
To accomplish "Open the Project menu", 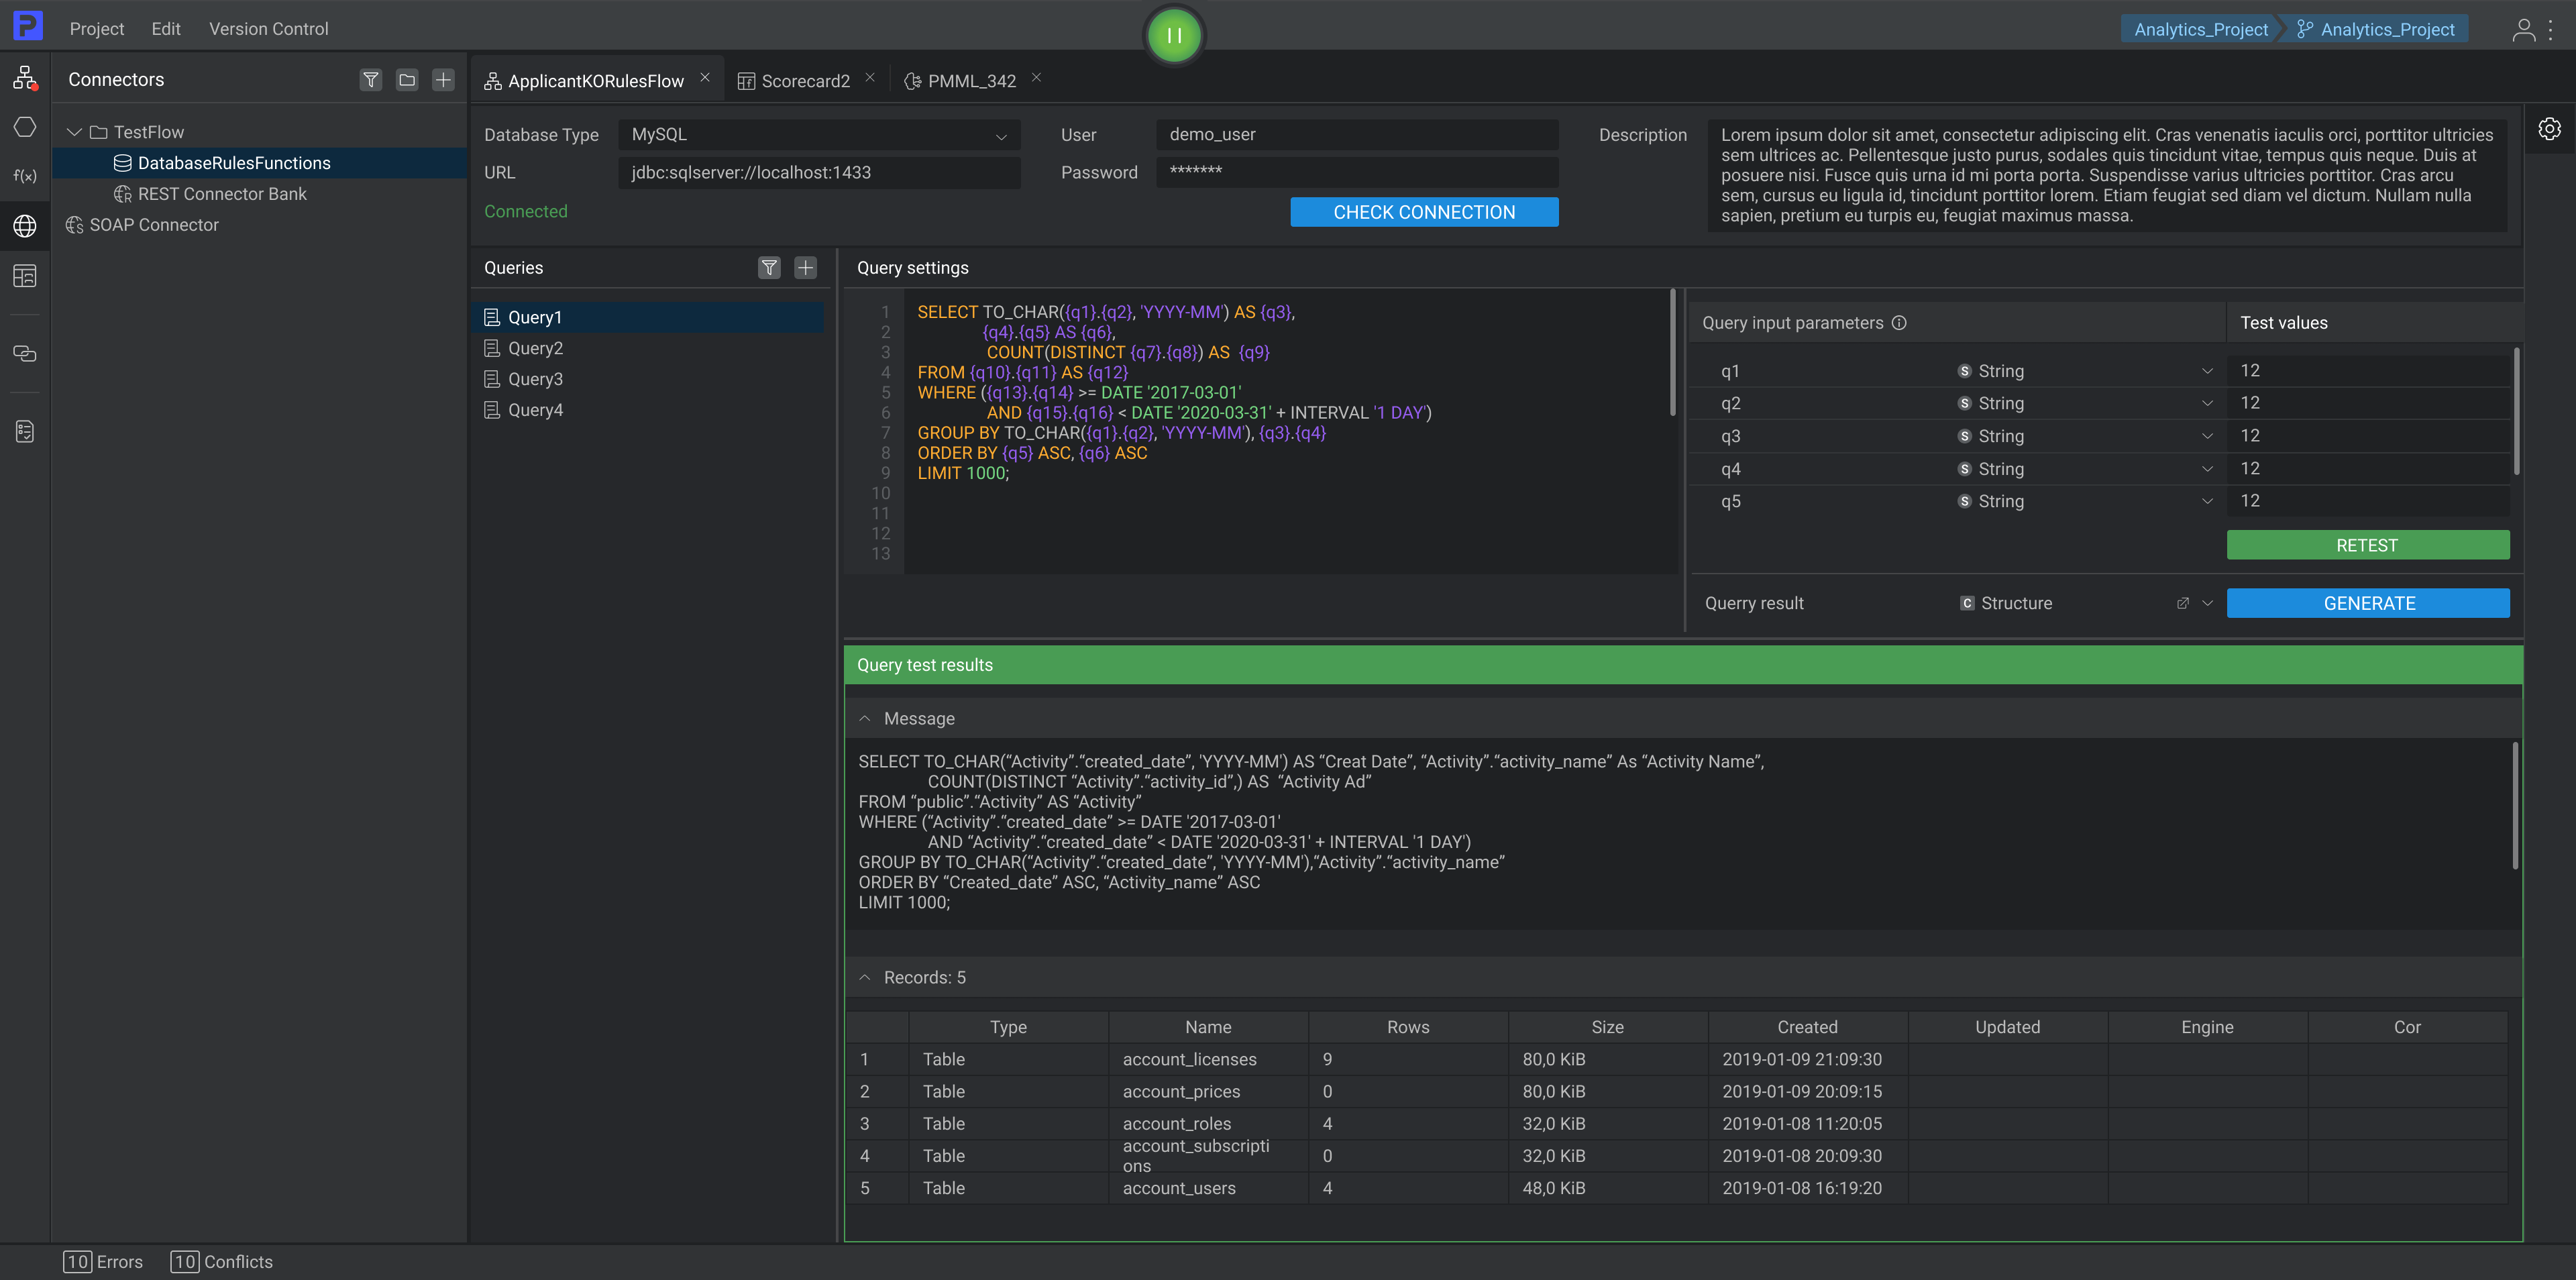I will (x=97, y=29).
